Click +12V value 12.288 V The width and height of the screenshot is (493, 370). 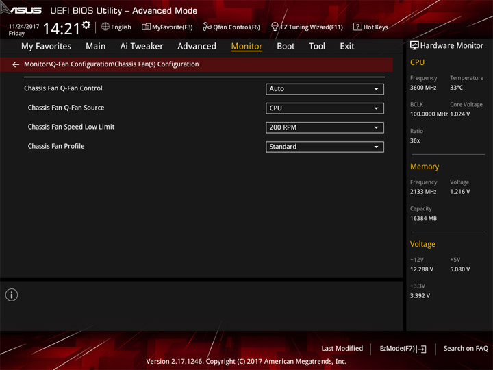pyautogui.click(x=421, y=269)
